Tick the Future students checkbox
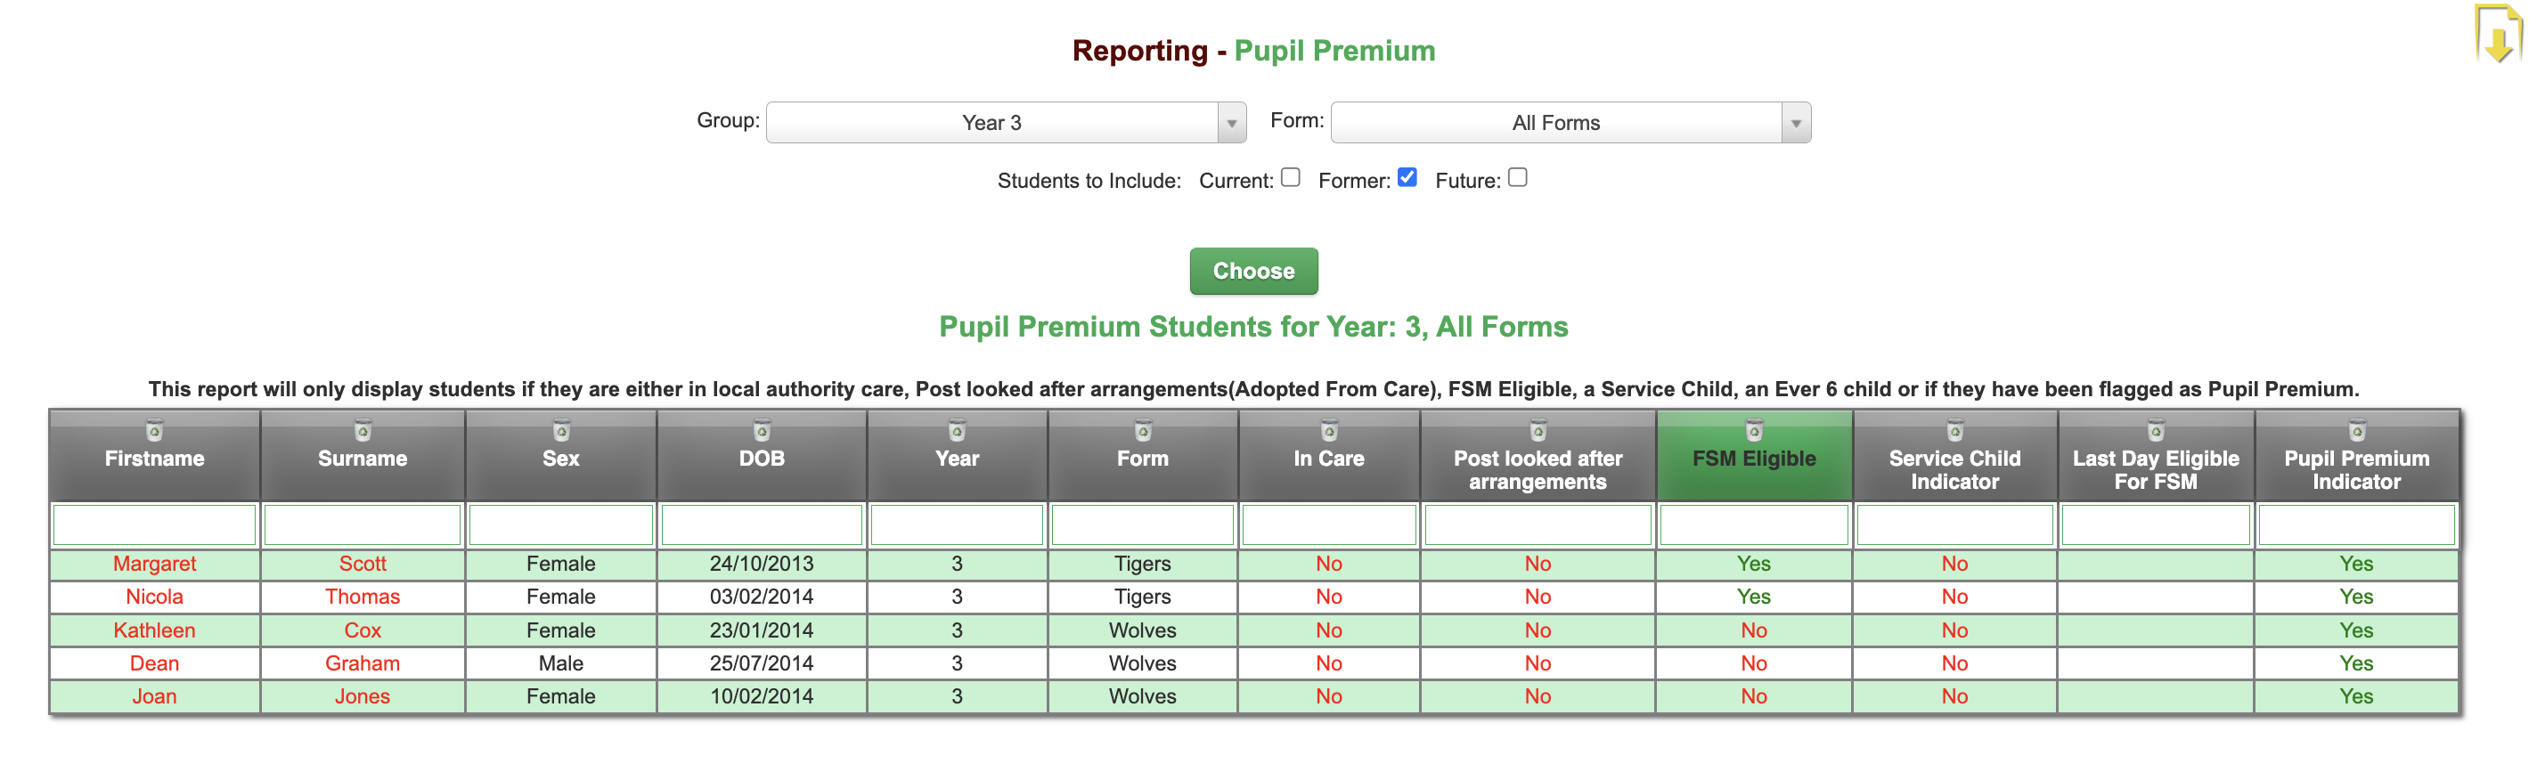Viewport: 2537px width, 764px height. point(1517,177)
